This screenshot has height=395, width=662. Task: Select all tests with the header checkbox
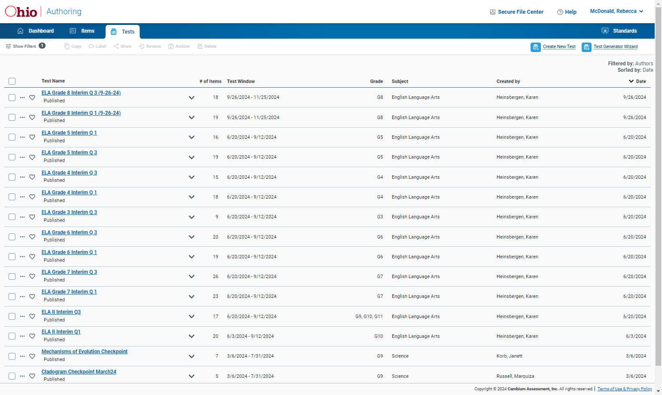12,81
